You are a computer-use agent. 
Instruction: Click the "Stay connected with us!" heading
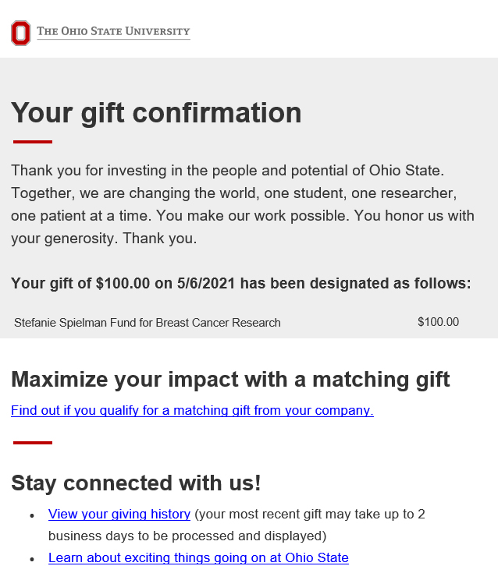tap(136, 483)
